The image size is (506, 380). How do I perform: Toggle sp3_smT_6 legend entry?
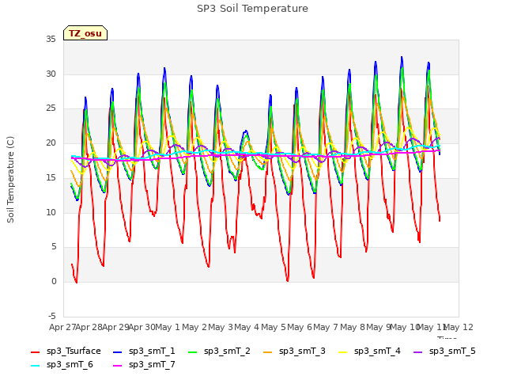pyautogui.click(x=62, y=365)
